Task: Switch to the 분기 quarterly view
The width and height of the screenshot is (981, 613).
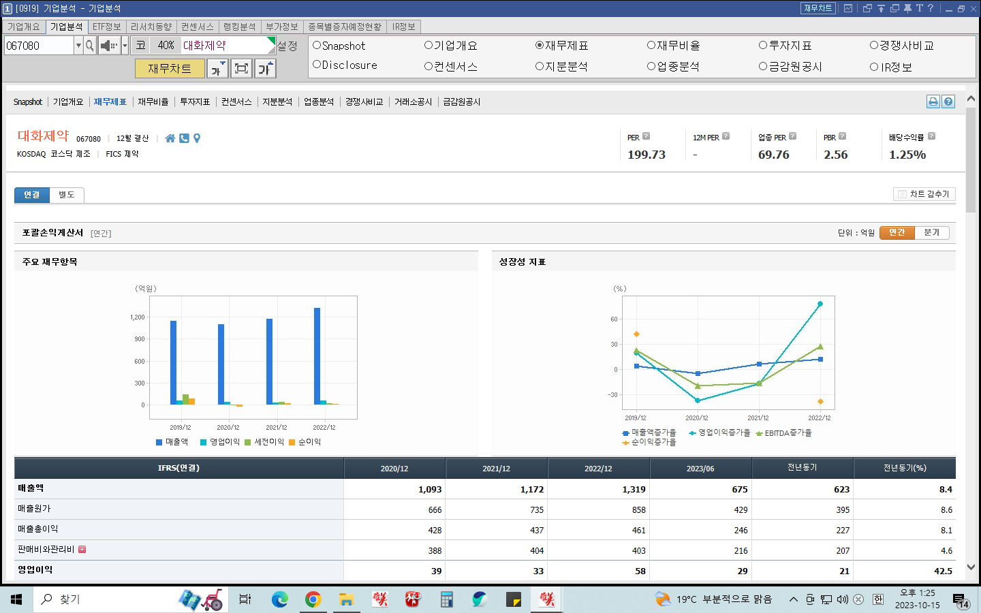Action: [932, 233]
